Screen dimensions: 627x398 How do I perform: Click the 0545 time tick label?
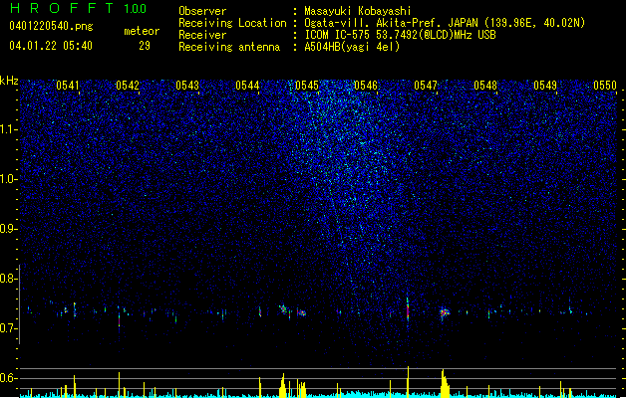tap(307, 86)
